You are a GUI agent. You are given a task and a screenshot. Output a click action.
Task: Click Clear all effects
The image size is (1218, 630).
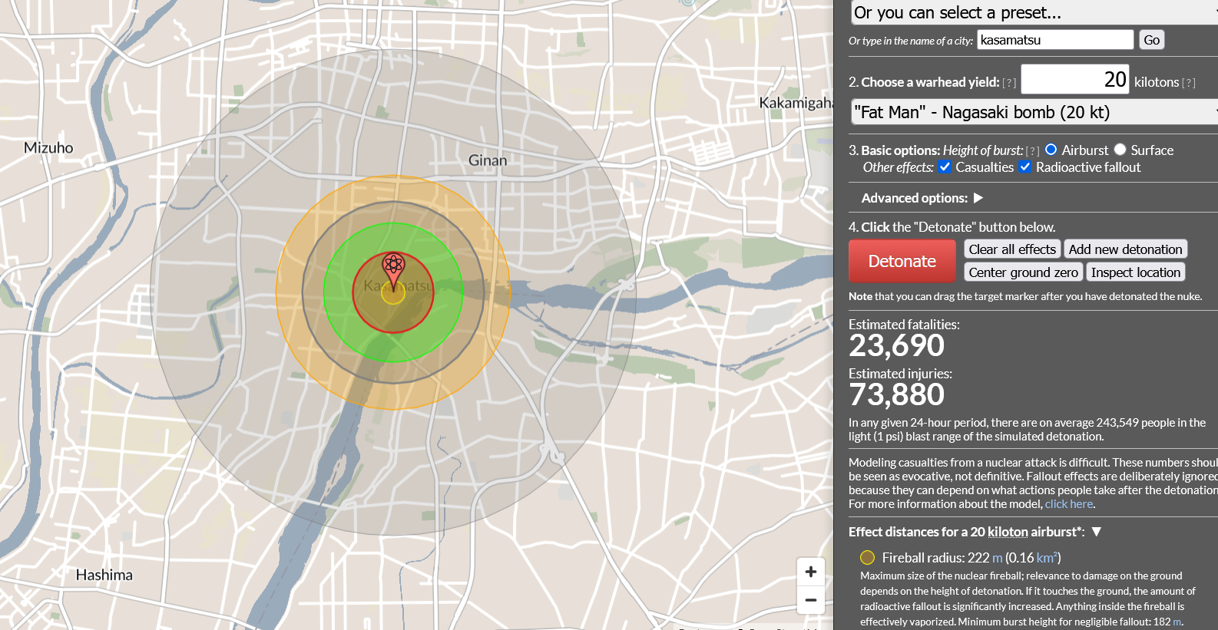click(1012, 249)
